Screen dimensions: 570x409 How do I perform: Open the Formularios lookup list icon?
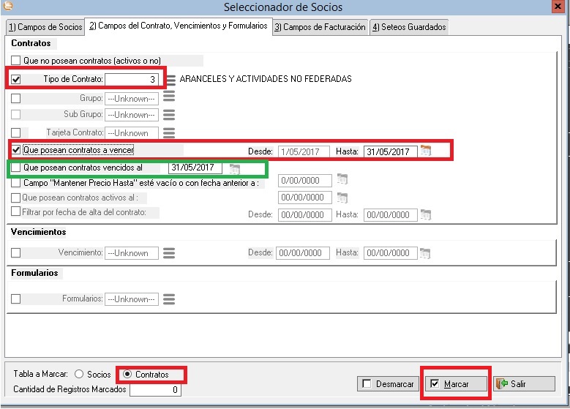tap(168, 299)
